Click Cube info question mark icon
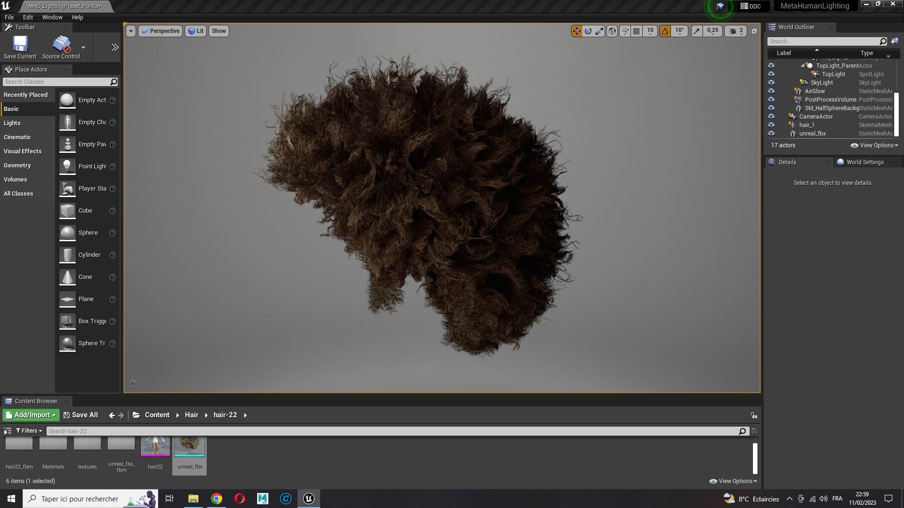 (112, 211)
